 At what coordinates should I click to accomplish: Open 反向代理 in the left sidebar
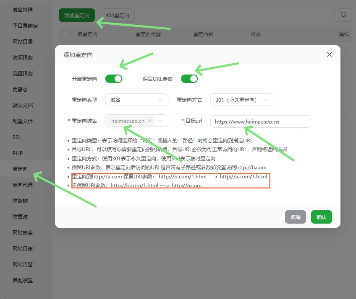click(x=23, y=185)
